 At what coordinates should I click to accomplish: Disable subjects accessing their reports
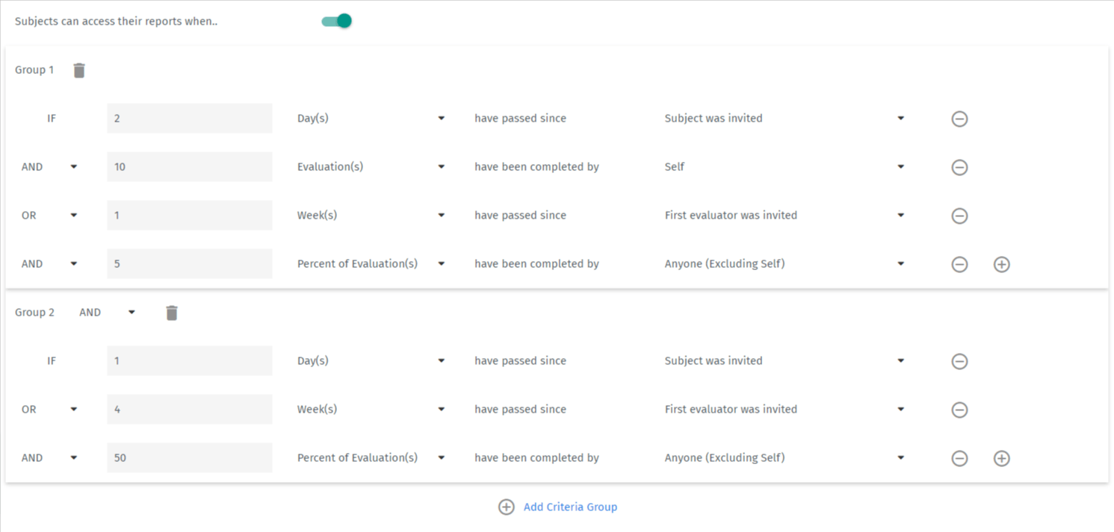click(335, 21)
